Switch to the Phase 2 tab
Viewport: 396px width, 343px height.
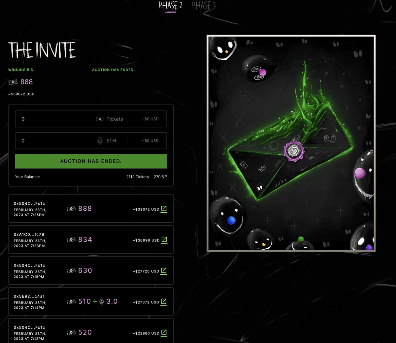pyautogui.click(x=170, y=6)
